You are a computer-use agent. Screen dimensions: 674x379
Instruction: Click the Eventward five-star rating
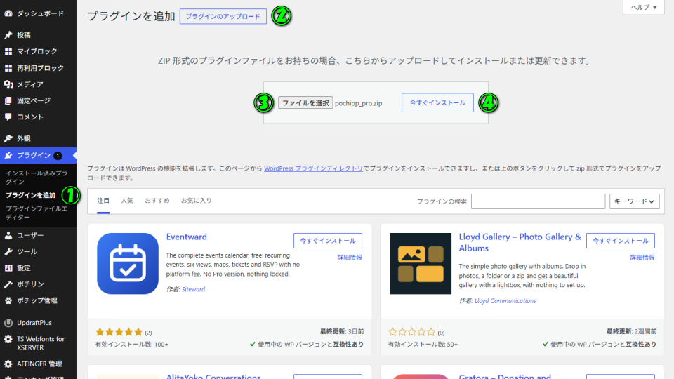119,332
